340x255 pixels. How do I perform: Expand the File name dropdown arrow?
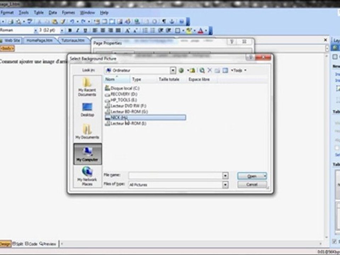click(x=225, y=175)
